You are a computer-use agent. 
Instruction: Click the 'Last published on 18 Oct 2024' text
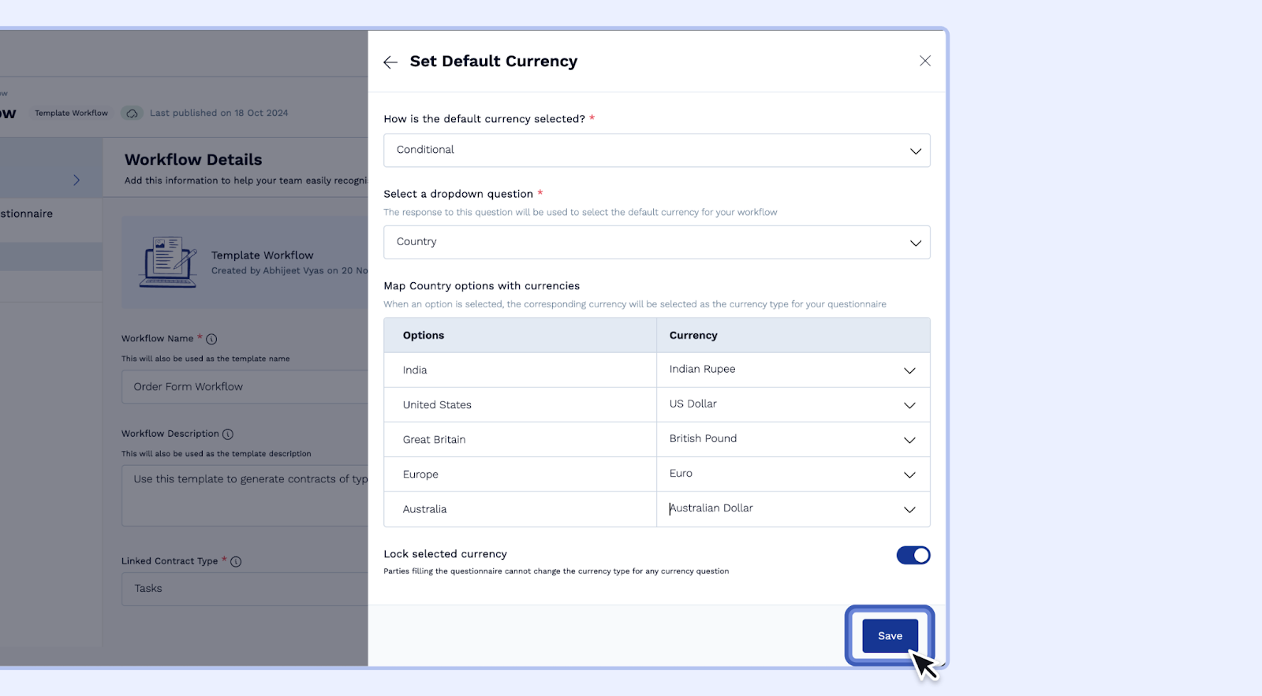coord(219,114)
